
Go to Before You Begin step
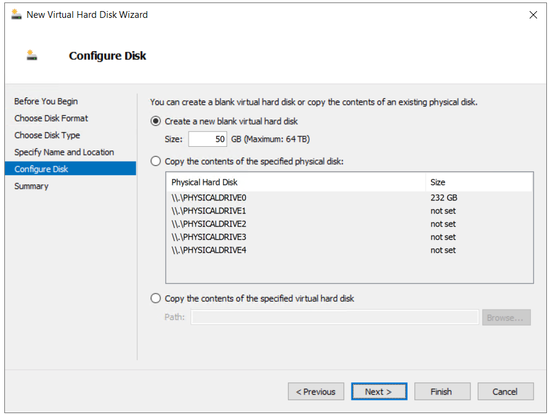click(46, 101)
